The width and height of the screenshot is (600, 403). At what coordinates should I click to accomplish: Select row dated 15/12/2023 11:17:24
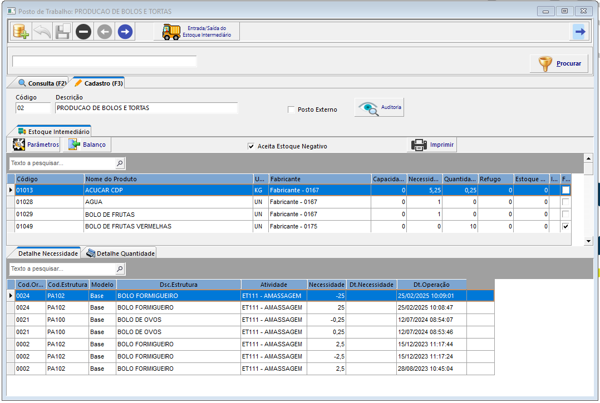click(254, 356)
